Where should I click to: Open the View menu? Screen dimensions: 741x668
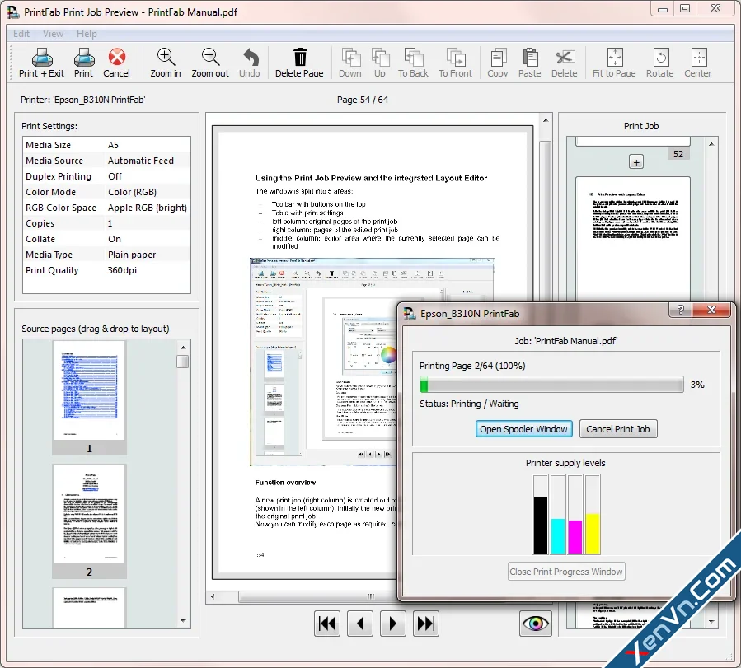coord(53,34)
